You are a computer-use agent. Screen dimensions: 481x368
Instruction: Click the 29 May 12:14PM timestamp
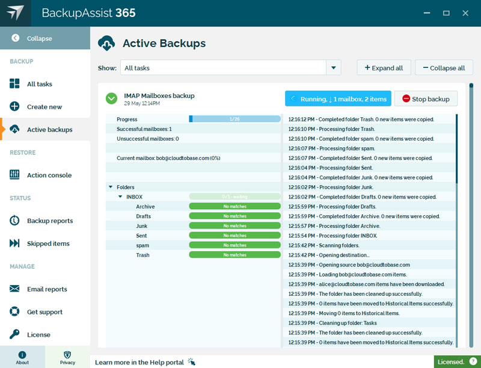click(x=142, y=103)
